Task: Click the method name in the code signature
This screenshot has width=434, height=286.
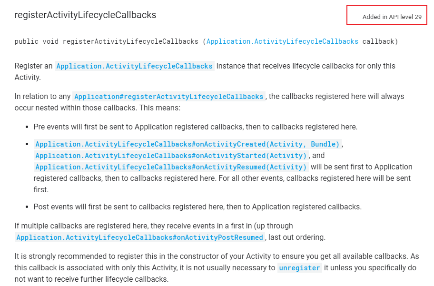Action: [130, 41]
